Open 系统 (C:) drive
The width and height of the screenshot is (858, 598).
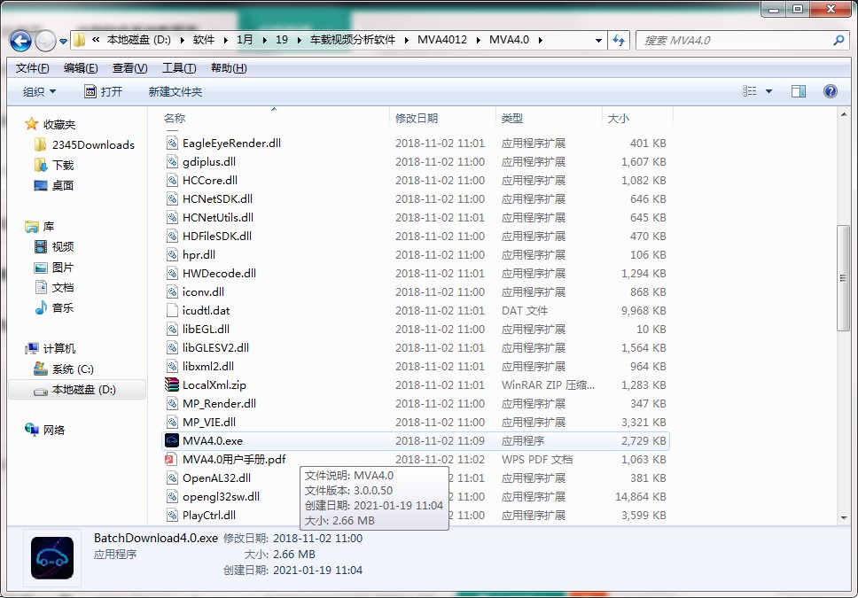click(72, 369)
